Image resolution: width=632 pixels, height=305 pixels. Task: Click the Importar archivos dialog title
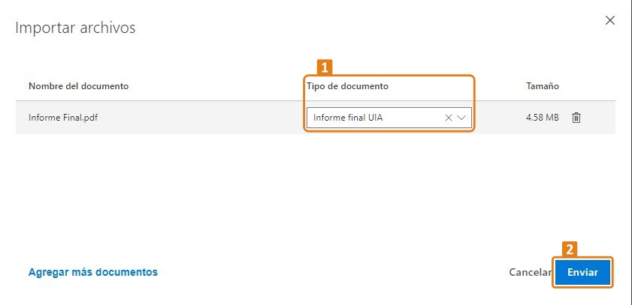click(75, 28)
